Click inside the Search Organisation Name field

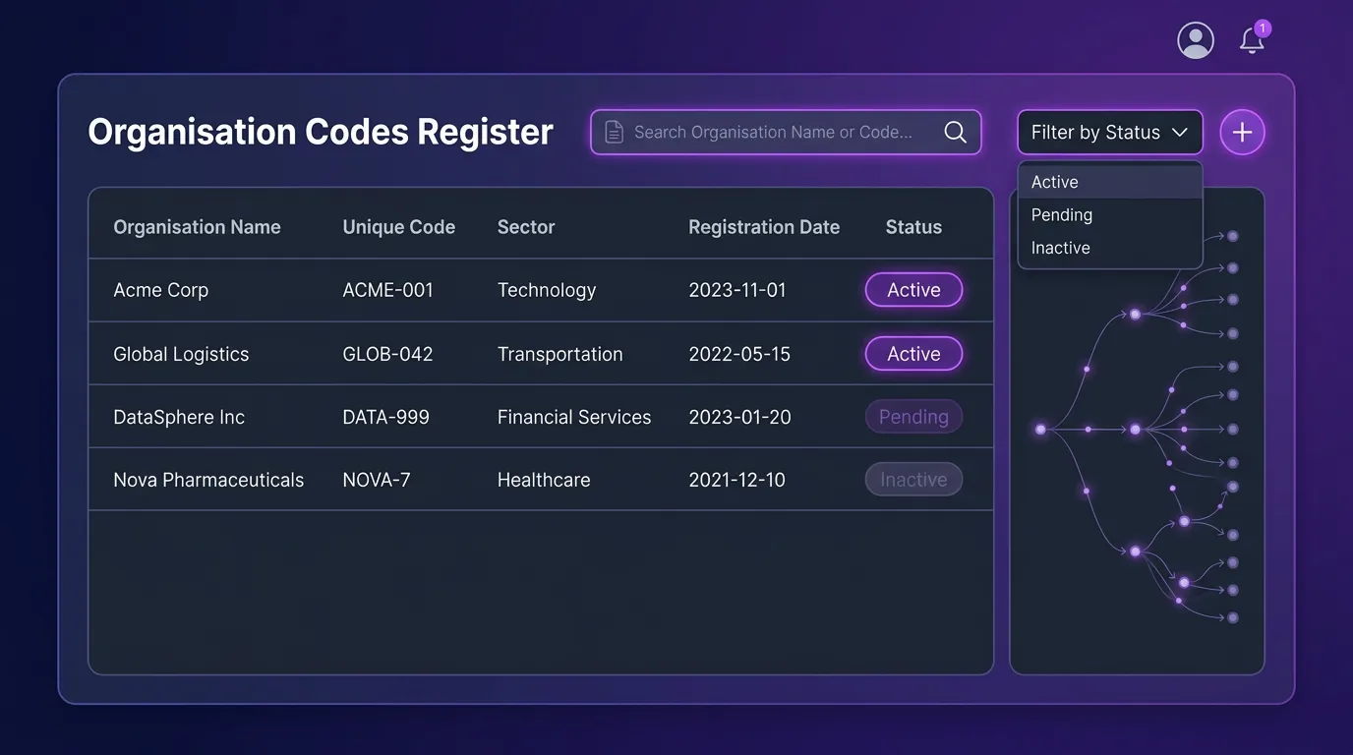[x=767, y=131]
